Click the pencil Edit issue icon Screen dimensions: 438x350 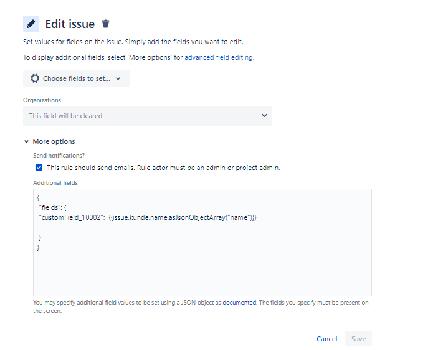click(31, 24)
